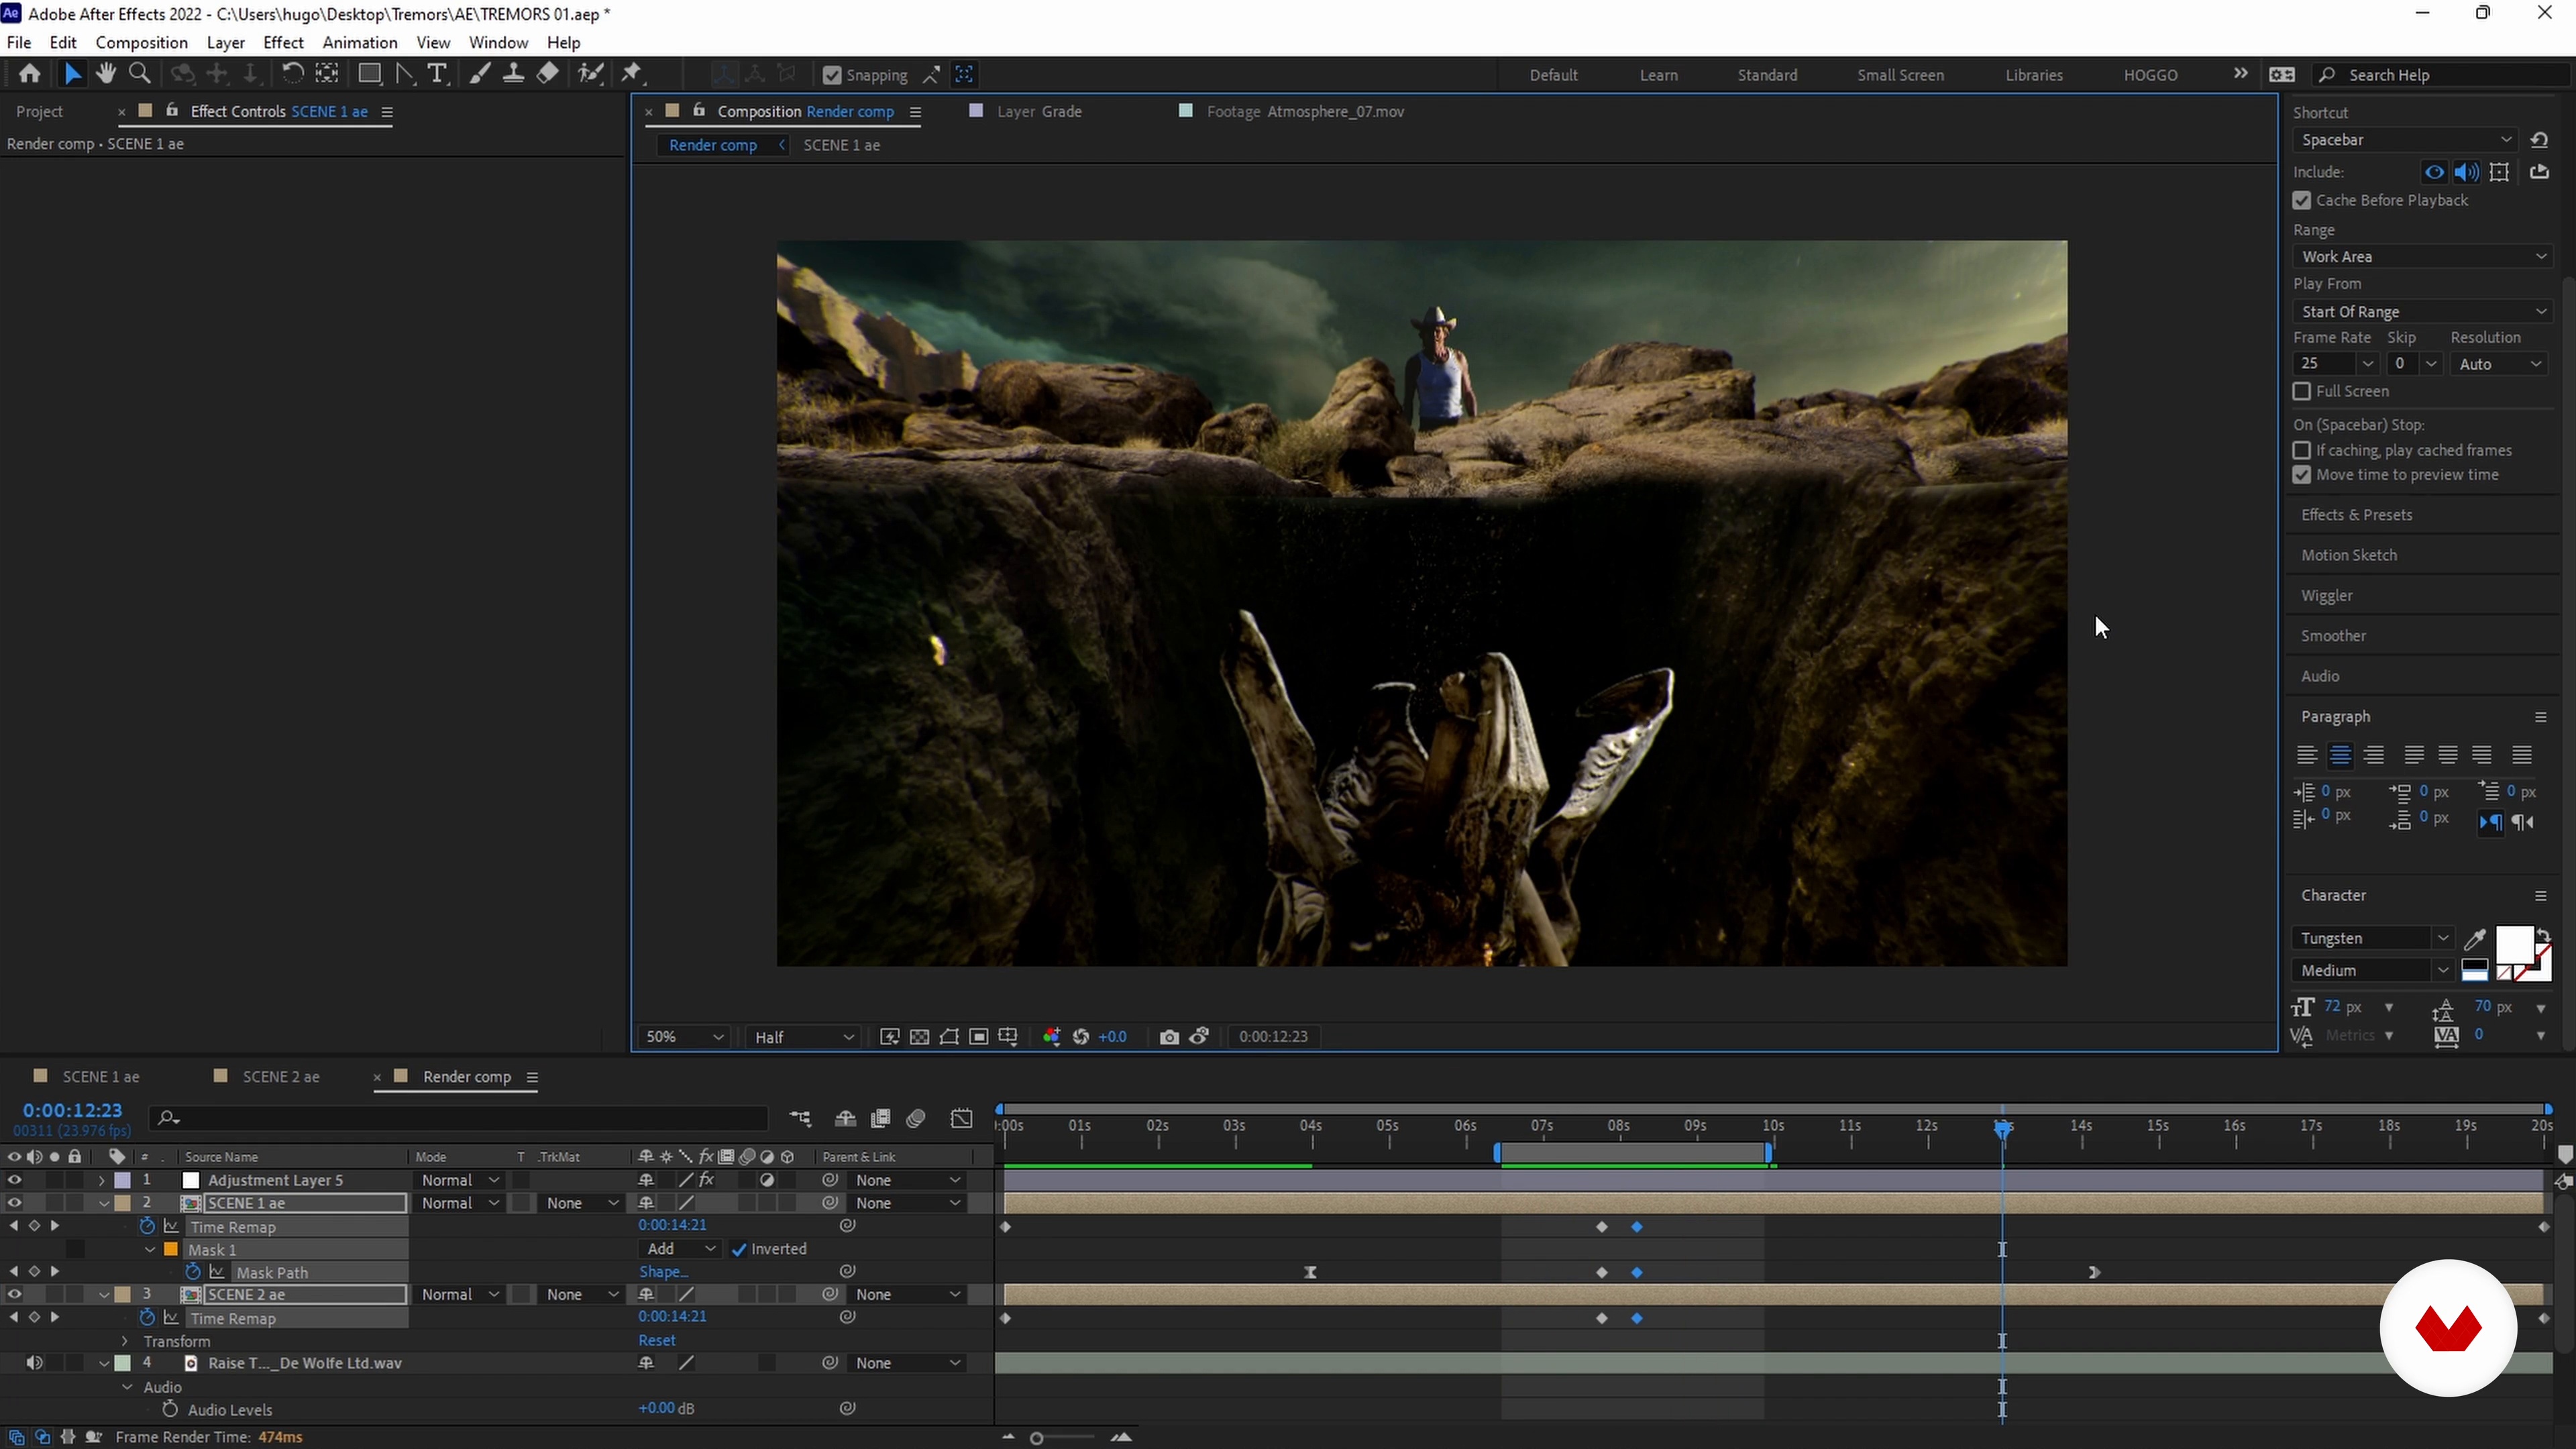The height and width of the screenshot is (1449, 2576).
Task: Switch to the SCENE 1 ae timeline tab
Action: [x=100, y=1077]
